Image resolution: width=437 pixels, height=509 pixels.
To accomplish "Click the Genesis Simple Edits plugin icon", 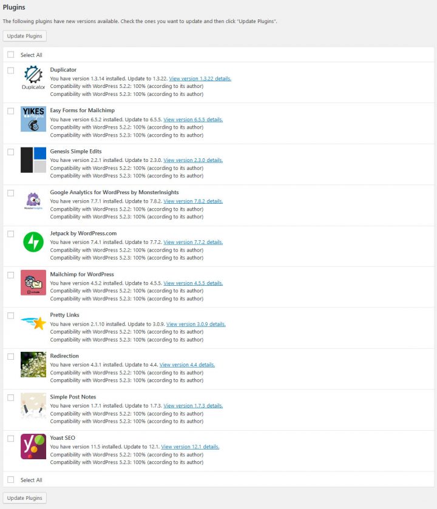I will tap(33, 160).
